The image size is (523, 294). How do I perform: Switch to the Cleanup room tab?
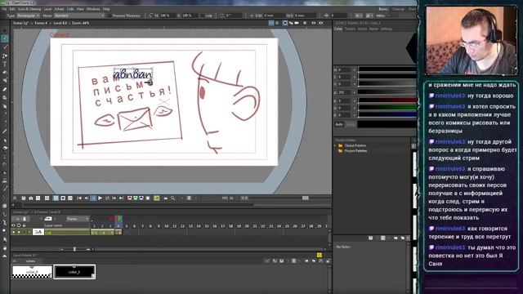[x=398, y=9]
